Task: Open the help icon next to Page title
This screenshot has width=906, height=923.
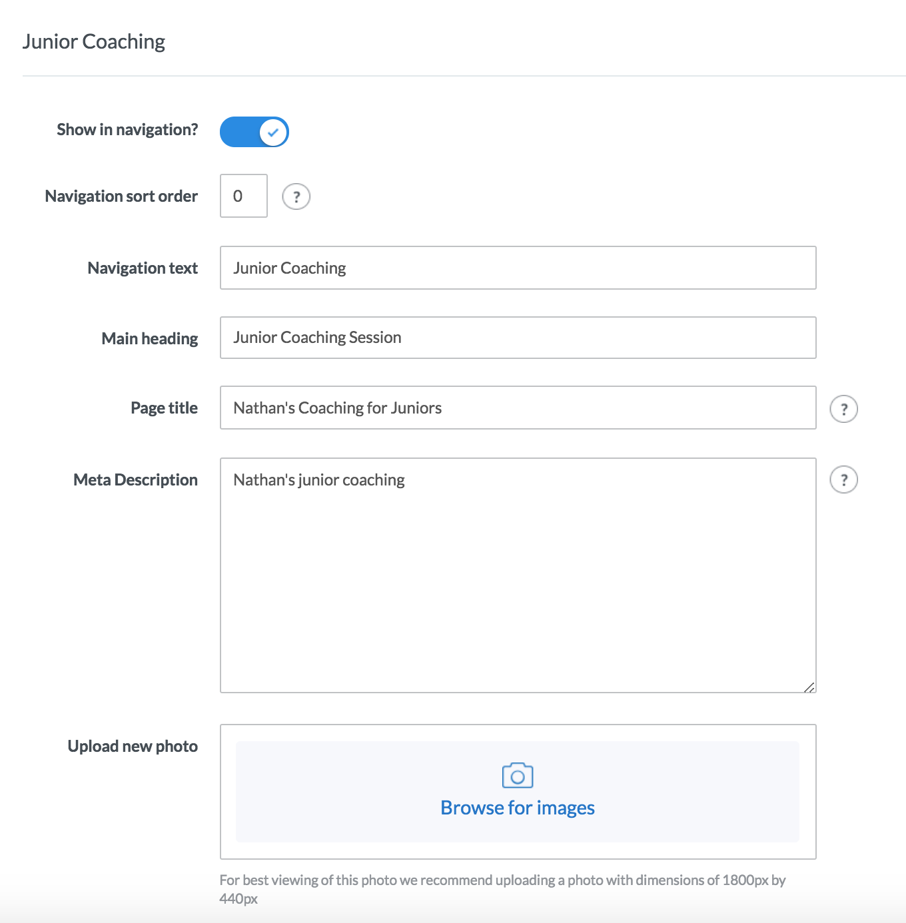Action: click(843, 409)
